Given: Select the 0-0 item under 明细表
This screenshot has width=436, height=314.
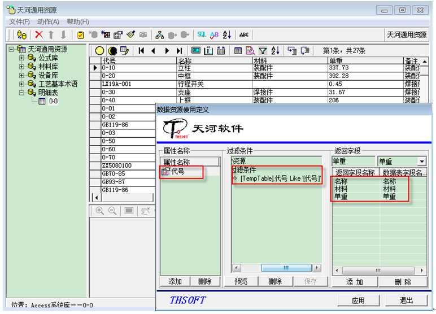Looking at the screenshot, I should pos(53,102).
